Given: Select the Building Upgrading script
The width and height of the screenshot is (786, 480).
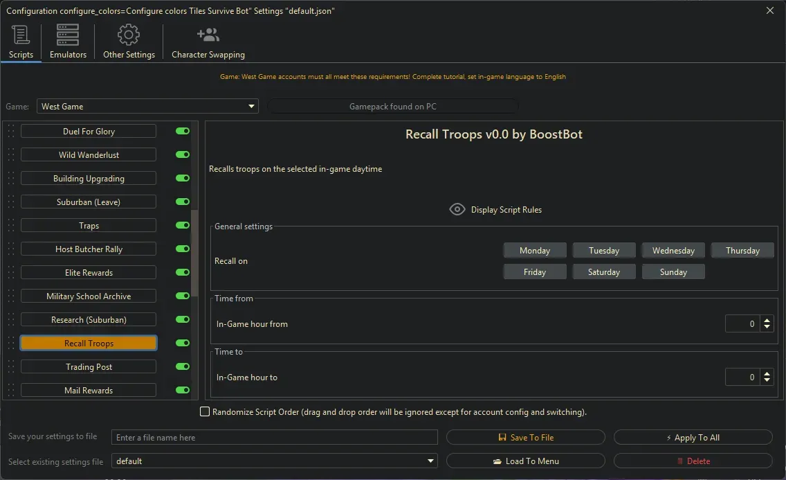Looking at the screenshot, I should (89, 179).
